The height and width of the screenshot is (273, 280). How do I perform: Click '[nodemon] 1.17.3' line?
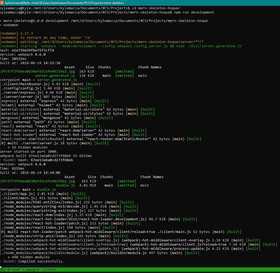point(16,33)
